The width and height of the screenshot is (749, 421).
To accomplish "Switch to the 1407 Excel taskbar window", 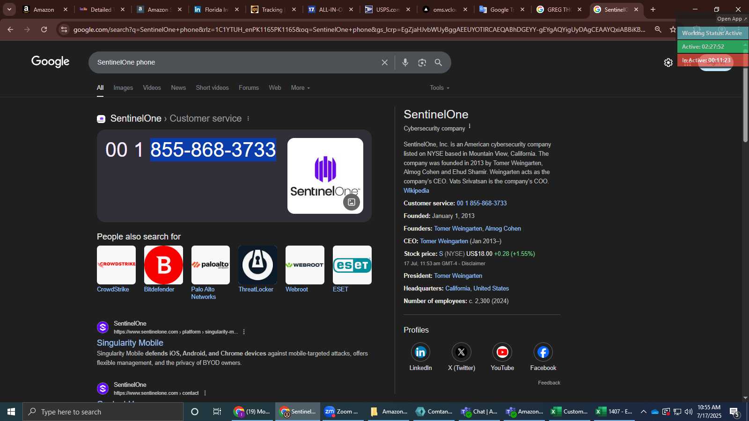I will [614, 412].
